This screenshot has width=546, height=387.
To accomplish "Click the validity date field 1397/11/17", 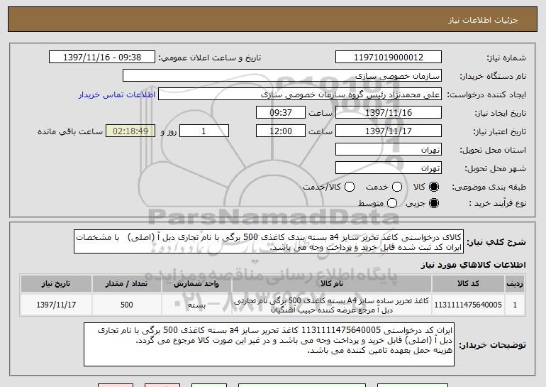I will [x=389, y=131].
